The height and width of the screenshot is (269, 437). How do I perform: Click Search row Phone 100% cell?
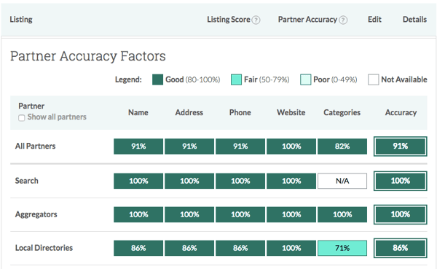[240, 181]
